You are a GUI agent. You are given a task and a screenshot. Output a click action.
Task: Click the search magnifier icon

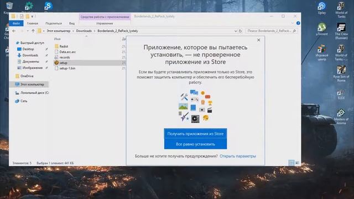point(294,31)
